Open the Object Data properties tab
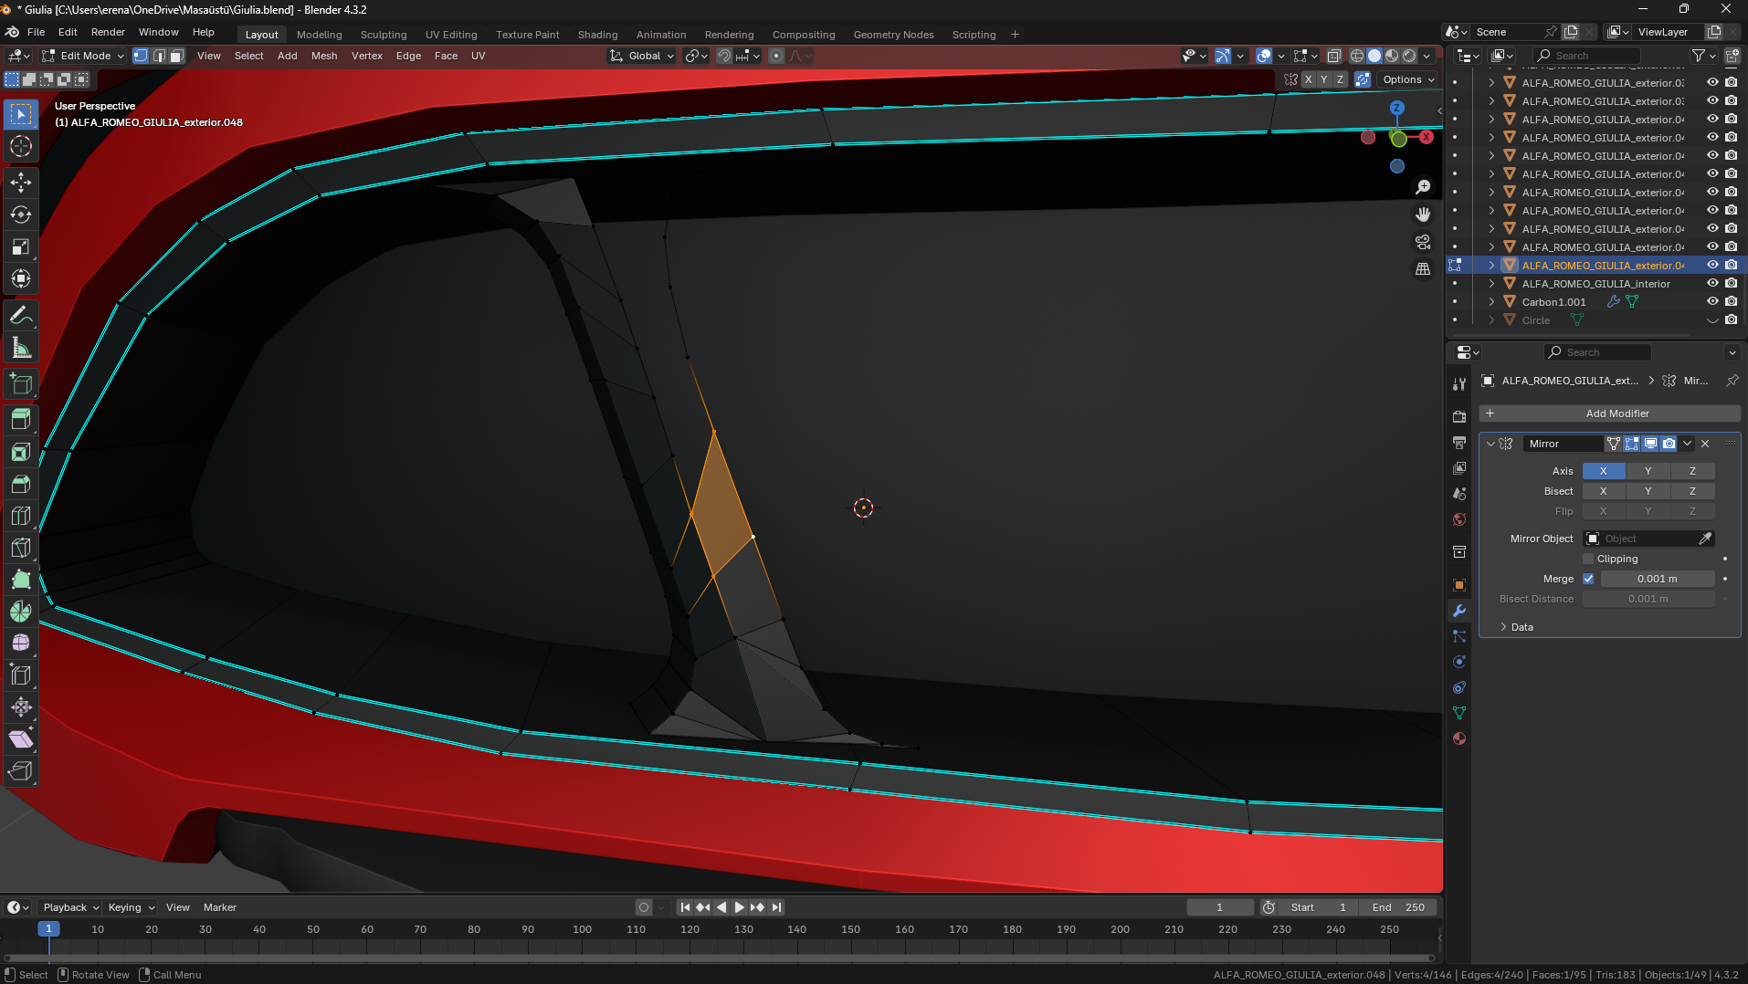 tap(1459, 713)
